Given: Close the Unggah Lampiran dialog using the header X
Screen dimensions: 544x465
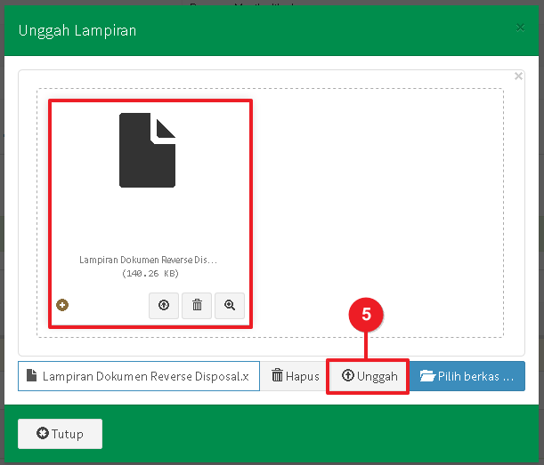Looking at the screenshot, I should (x=521, y=28).
